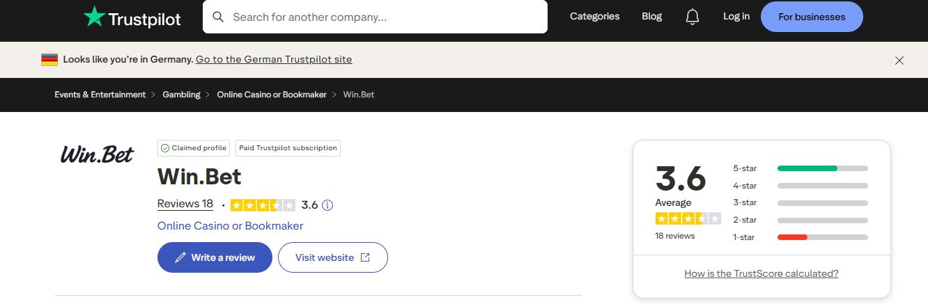Click the Win.Bet company logo
Viewport: 928px width, 304px height.
pyautogui.click(x=97, y=154)
